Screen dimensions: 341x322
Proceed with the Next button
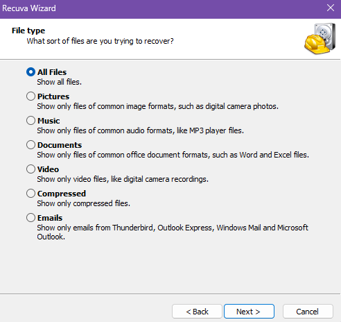click(249, 312)
